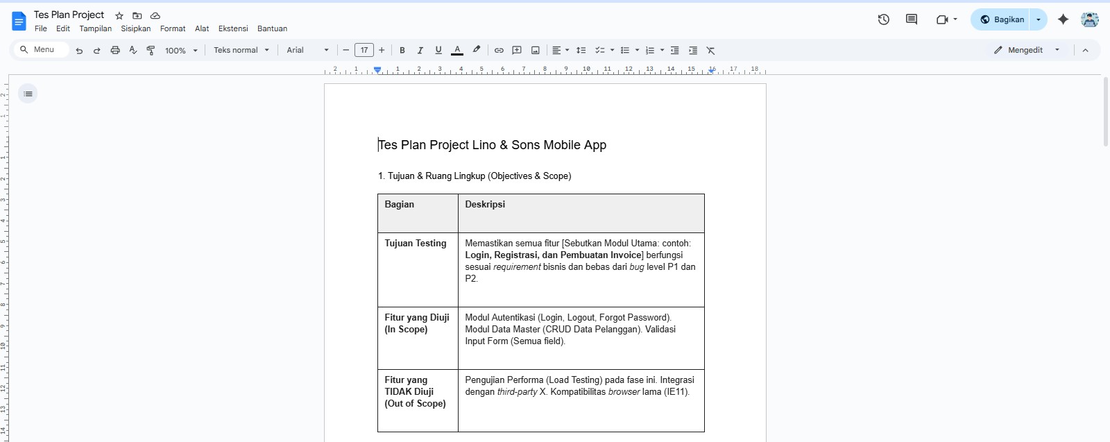Toggle bold formatting
Screen dimensions: 1110x442
402,50
